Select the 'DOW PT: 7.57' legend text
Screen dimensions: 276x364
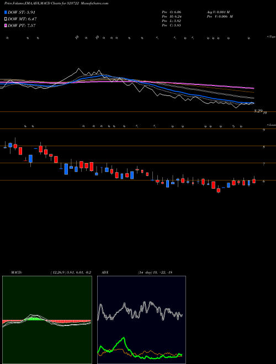pos(22,26)
